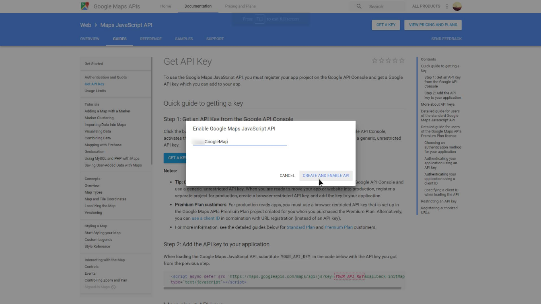This screenshot has width=541, height=304.
Task: Click Create and Enable API button
Action: click(x=326, y=175)
